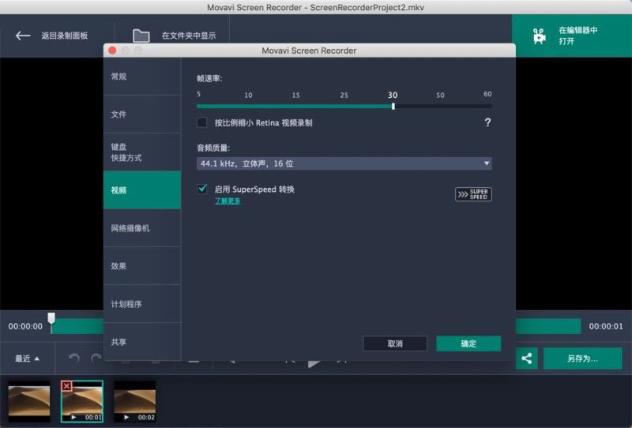Click the folder icon to show in folder
Image resolution: width=632 pixels, height=428 pixels.
click(141, 36)
